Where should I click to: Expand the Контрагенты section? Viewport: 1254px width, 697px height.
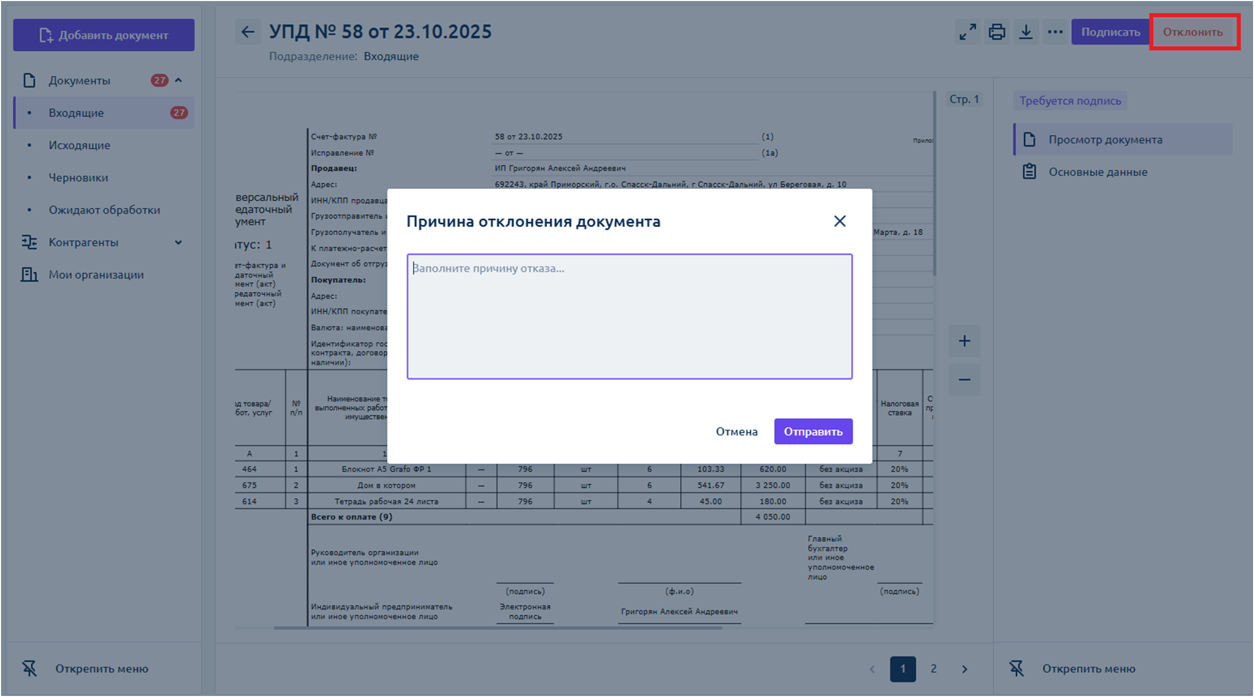(x=178, y=242)
